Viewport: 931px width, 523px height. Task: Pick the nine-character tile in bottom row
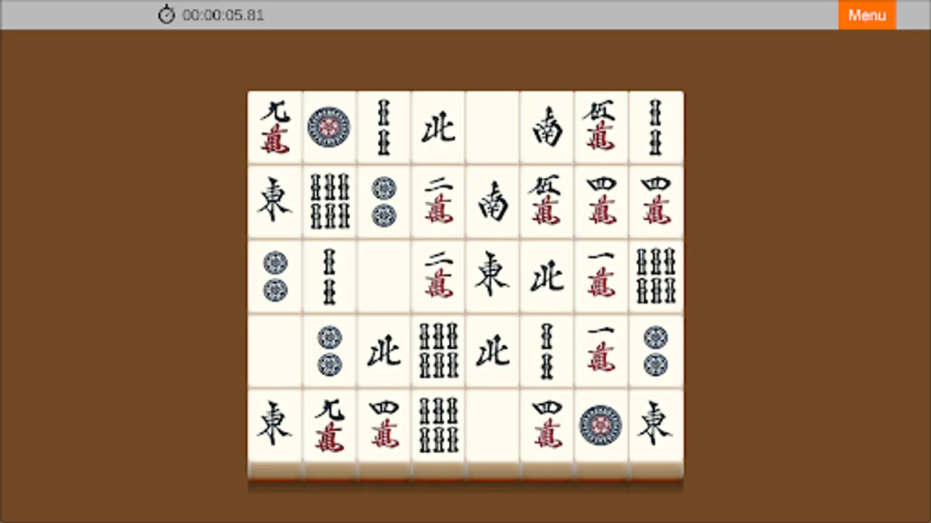coord(329,425)
